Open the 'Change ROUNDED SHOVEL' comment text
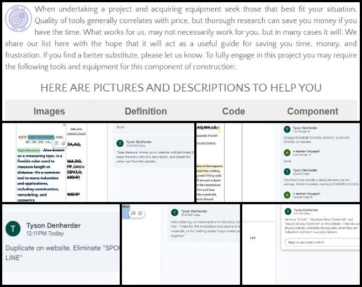 [x=317, y=140]
